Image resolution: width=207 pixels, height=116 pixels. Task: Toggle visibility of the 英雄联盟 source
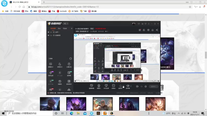point(48,35)
